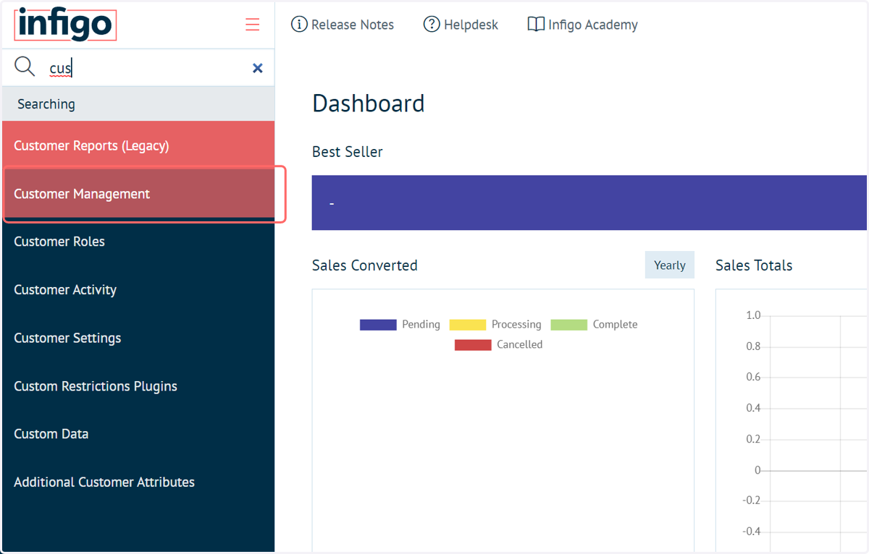
Task: Open Customer Settings
Action: coord(138,338)
